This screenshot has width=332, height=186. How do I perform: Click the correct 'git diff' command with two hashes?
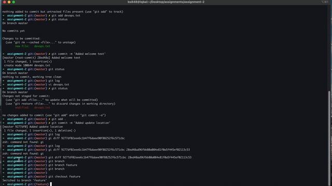[x=97, y=157]
